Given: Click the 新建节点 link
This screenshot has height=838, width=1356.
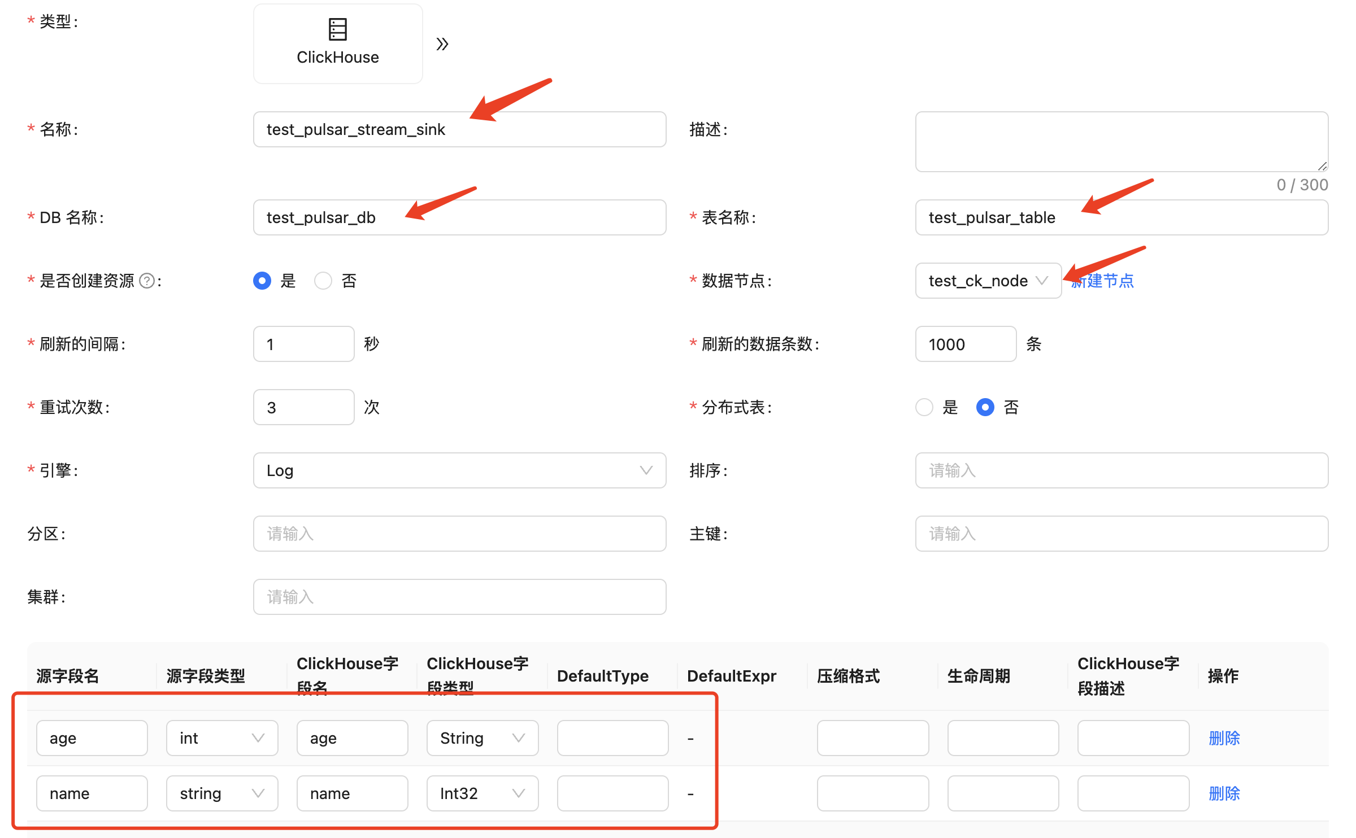Looking at the screenshot, I should pyautogui.click(x=1102, y=281).
